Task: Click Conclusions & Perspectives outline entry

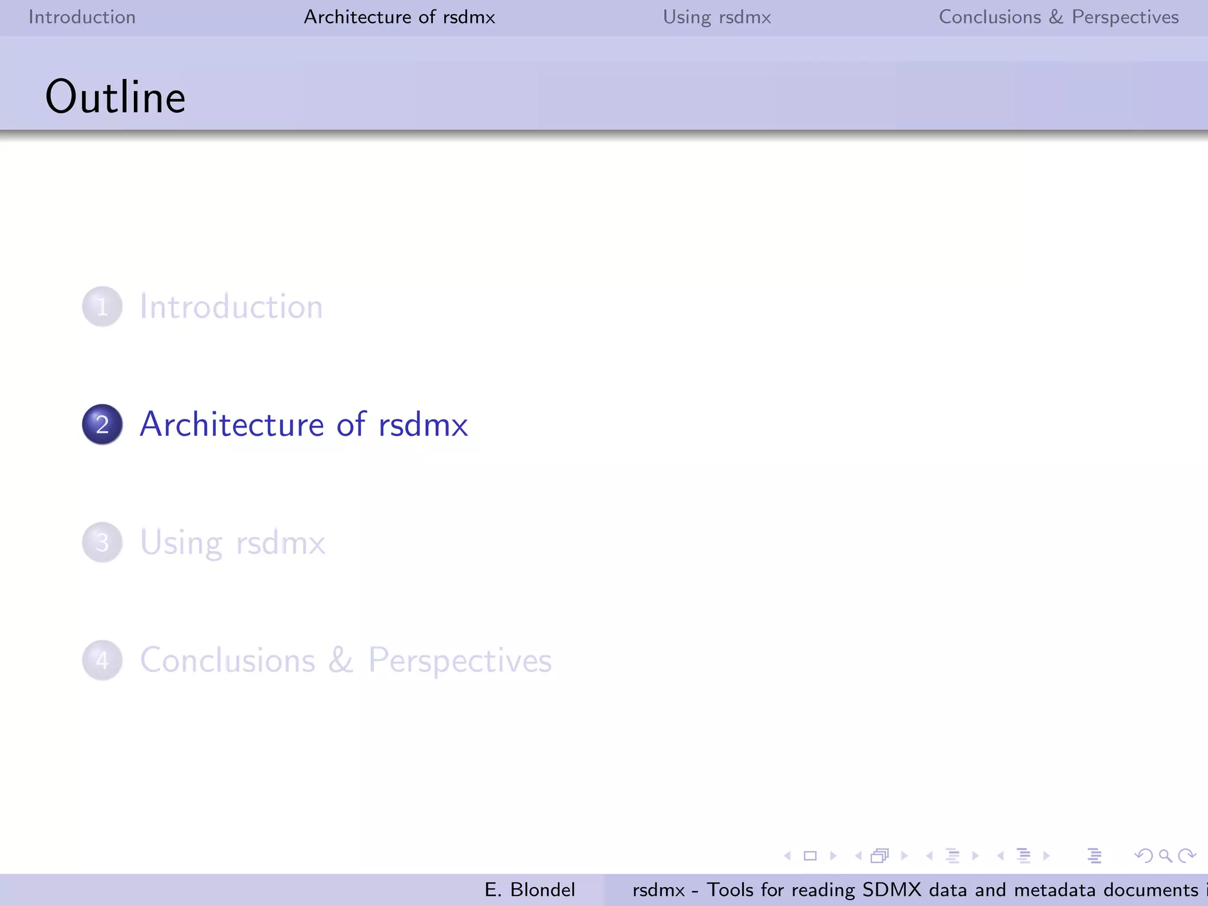Action: tap(346, 660)
